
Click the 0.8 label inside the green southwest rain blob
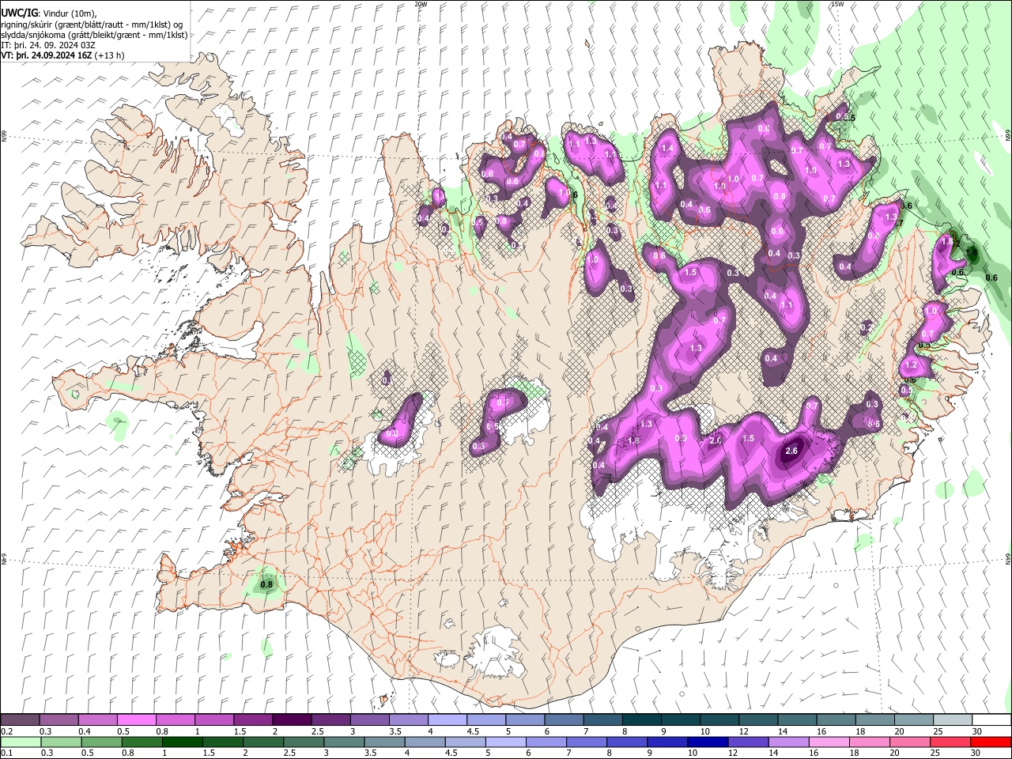pos(267,585)
